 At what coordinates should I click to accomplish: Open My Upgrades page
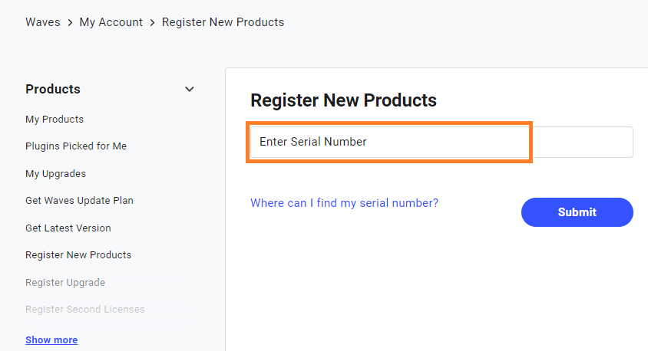pos(55,173)
